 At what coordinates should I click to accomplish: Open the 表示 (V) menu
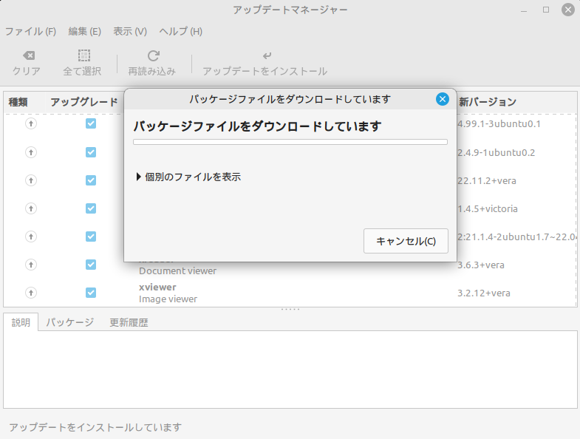point(130,32)
